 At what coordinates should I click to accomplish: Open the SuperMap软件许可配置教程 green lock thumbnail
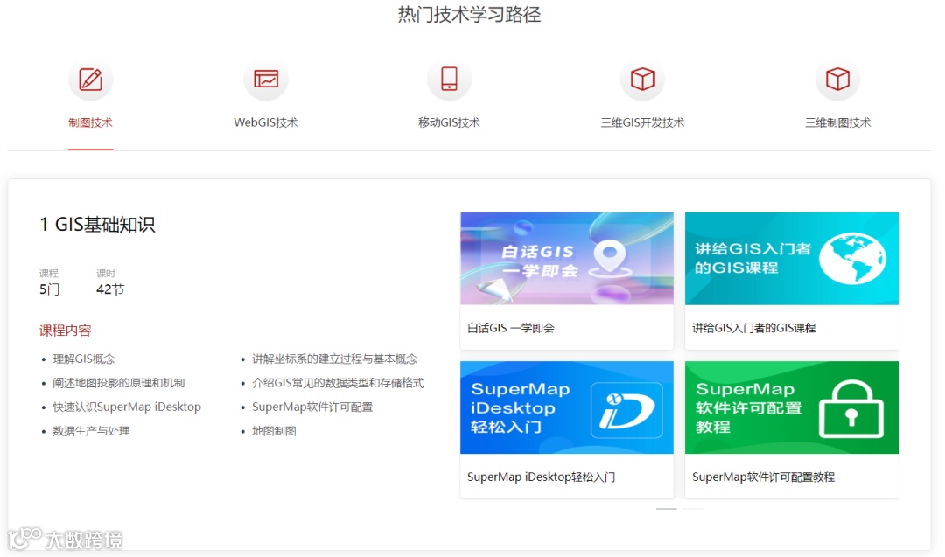pos(792,407)
